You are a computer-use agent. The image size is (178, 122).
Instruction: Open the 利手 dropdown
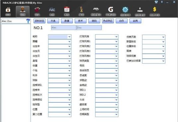(60, 76)
